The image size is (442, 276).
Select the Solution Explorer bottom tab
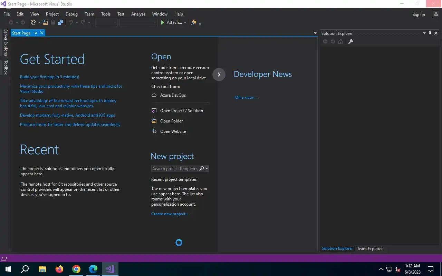coord(337,248)
